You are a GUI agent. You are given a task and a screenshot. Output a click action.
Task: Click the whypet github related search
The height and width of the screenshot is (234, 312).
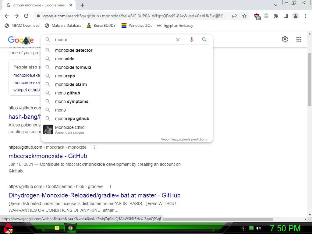tap(27, 90)
